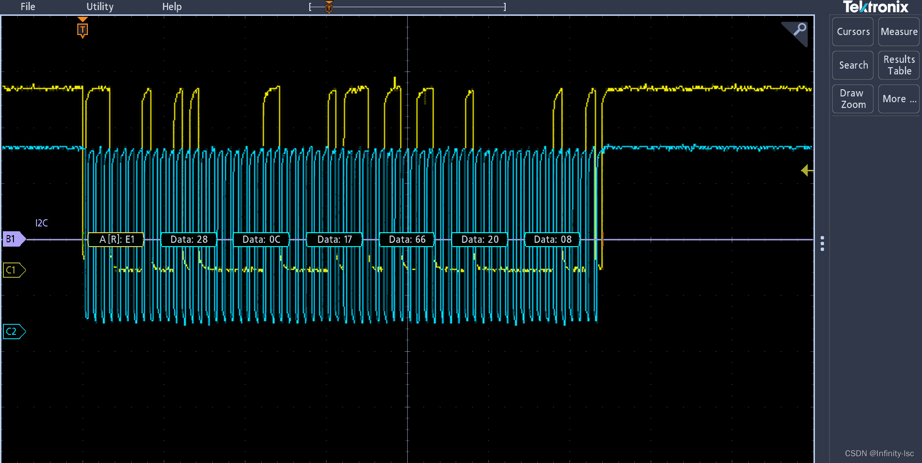Click the B1 bus badge
This screenshot has height=463, width=922.
click(x=12, y=238)
